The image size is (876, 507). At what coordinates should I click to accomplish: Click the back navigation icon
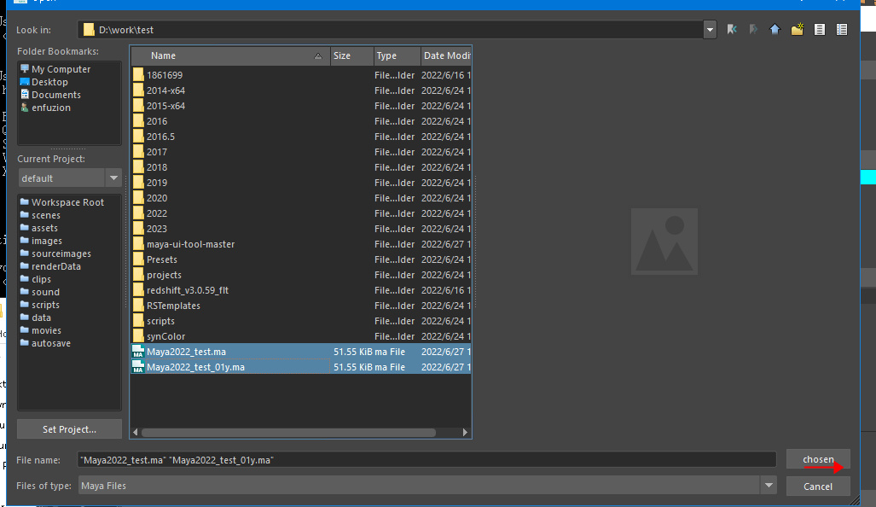click(x=732, y=30)
